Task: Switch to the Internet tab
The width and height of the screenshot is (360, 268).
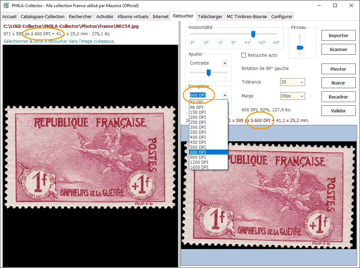Action: pos(160,16)
